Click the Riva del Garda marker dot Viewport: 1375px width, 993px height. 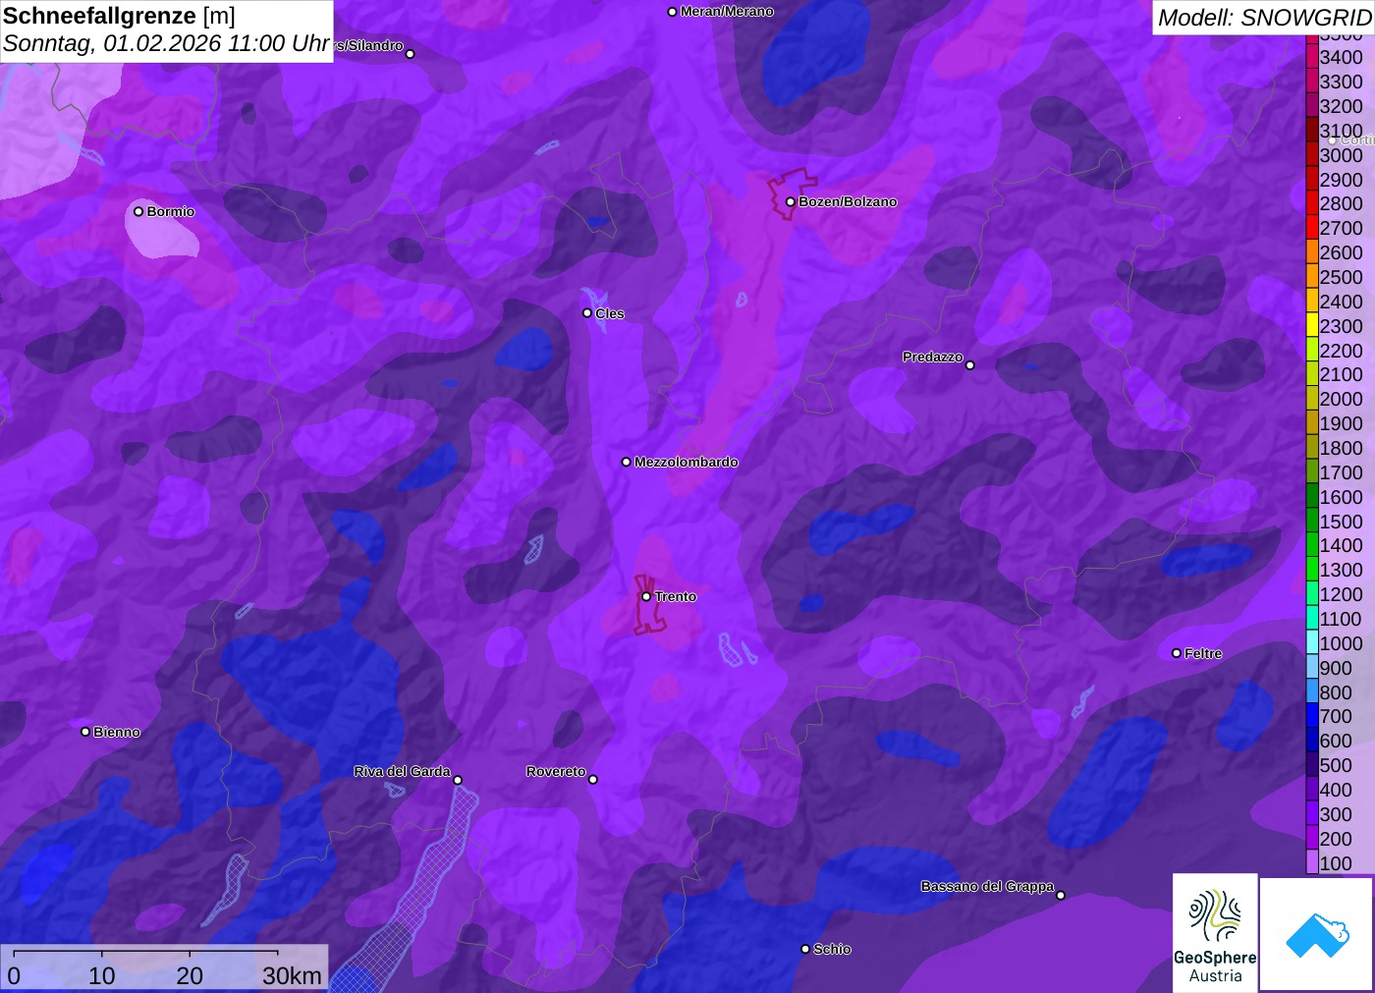coord(458,780)
